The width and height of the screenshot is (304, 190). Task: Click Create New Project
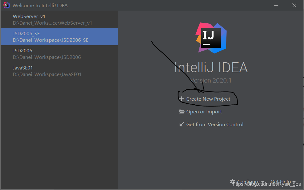coord(208,99)
